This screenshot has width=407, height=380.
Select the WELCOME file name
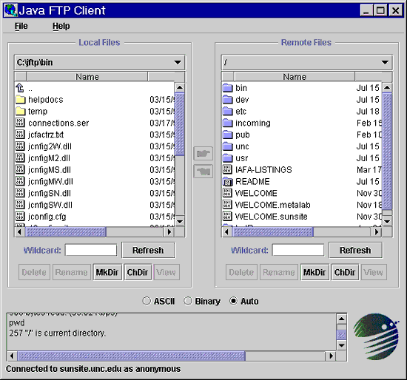tap(256, 193)
